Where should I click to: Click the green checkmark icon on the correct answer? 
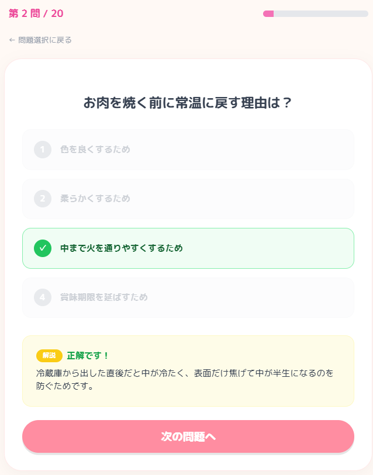pos(42,248)
